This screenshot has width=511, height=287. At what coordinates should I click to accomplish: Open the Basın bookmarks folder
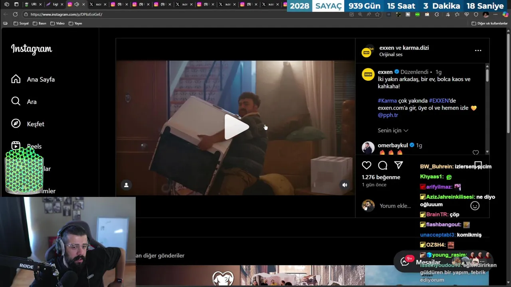[x=40, y=23]
